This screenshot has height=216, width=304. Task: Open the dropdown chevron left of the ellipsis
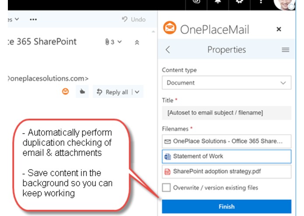point(17,19)
